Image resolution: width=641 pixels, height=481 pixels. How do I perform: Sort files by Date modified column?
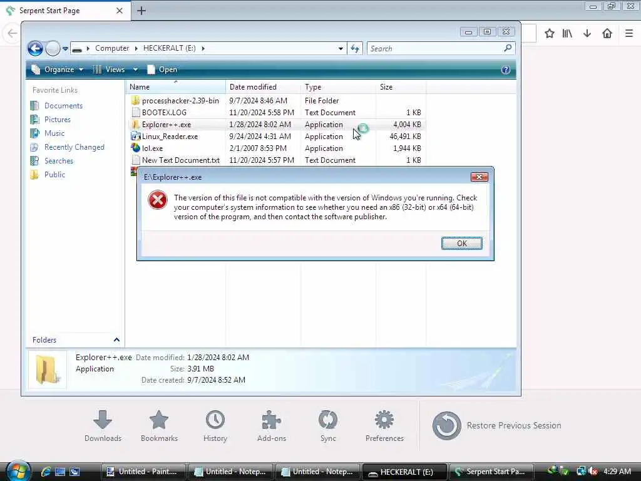coord(263,86)
